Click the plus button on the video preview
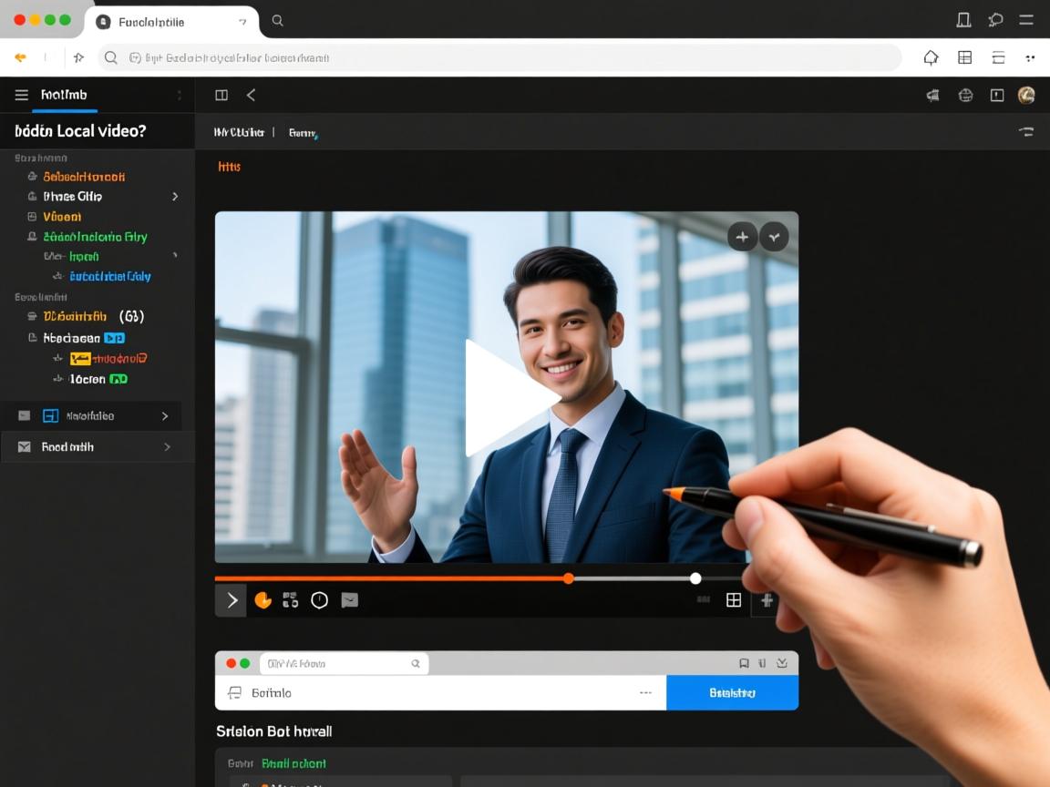 742,237
